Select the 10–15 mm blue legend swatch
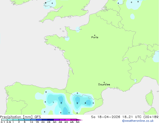 [33, 120]
